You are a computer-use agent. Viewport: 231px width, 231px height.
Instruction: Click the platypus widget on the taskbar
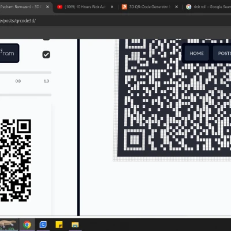(x=9, y=225)
